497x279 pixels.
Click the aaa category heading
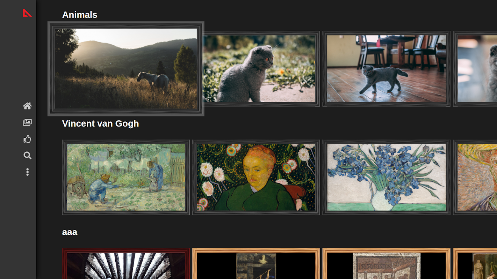(x=70, y=232)
